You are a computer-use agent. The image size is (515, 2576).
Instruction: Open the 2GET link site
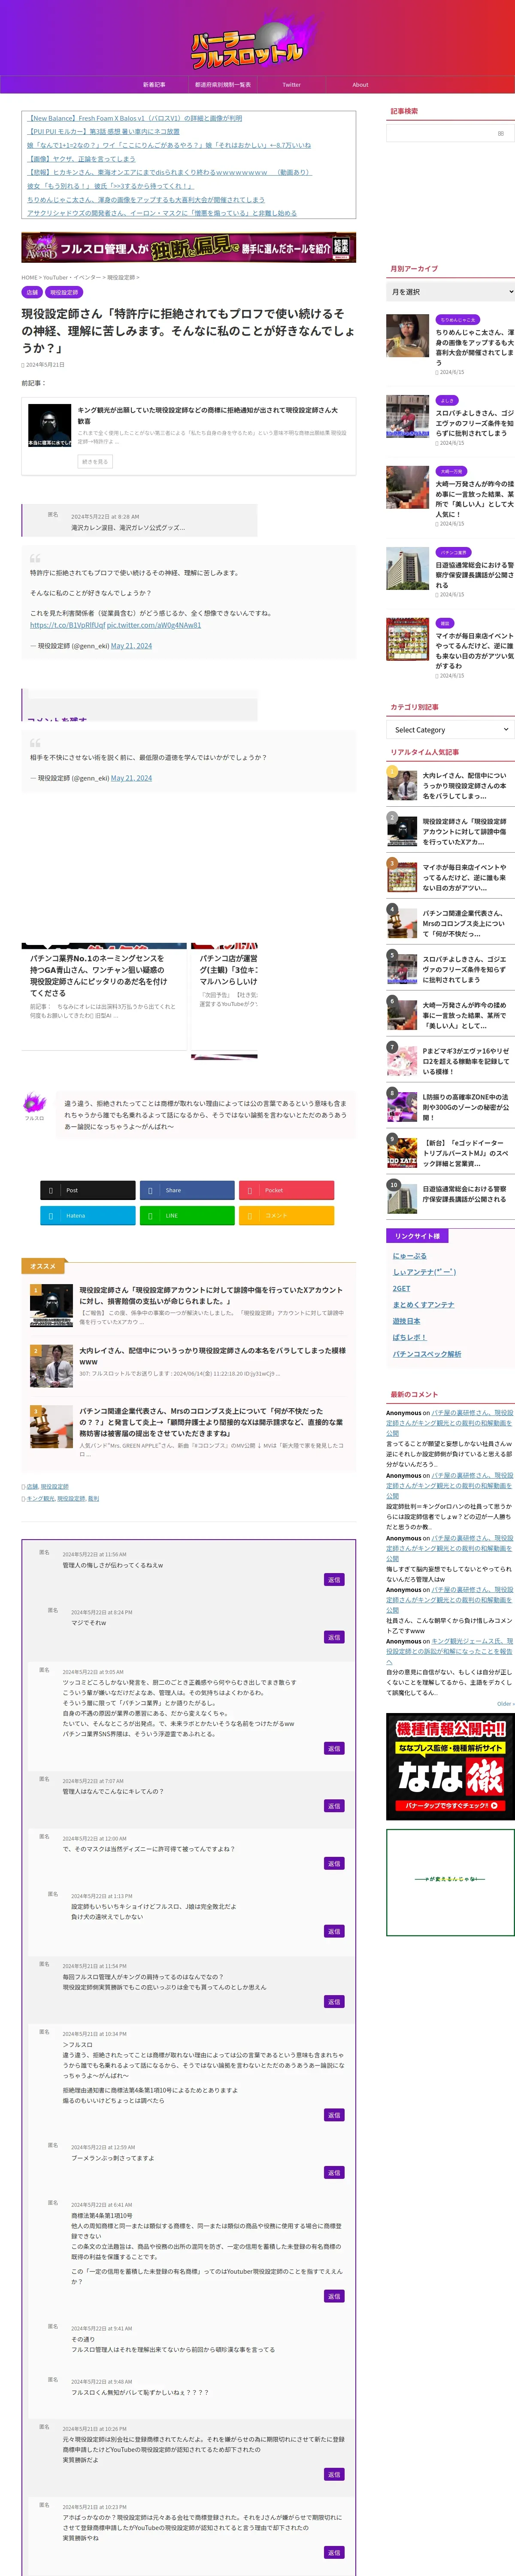click(401, 1289)
